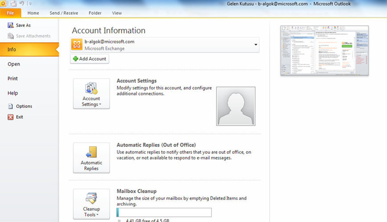Viewport: 387px width, 222px height.
Task: Click the green plus Add Account icon
Action: [x=76, y=59]
